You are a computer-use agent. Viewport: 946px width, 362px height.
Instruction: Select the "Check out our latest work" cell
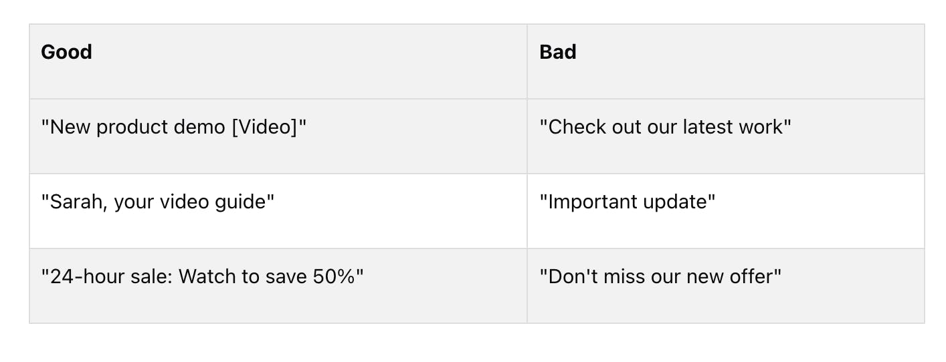pyautogui.click(x=665, y=127)
